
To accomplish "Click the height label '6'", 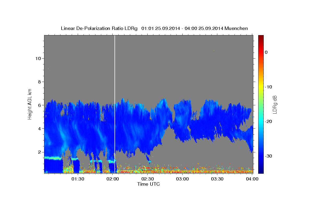I will tap(40, 105).
